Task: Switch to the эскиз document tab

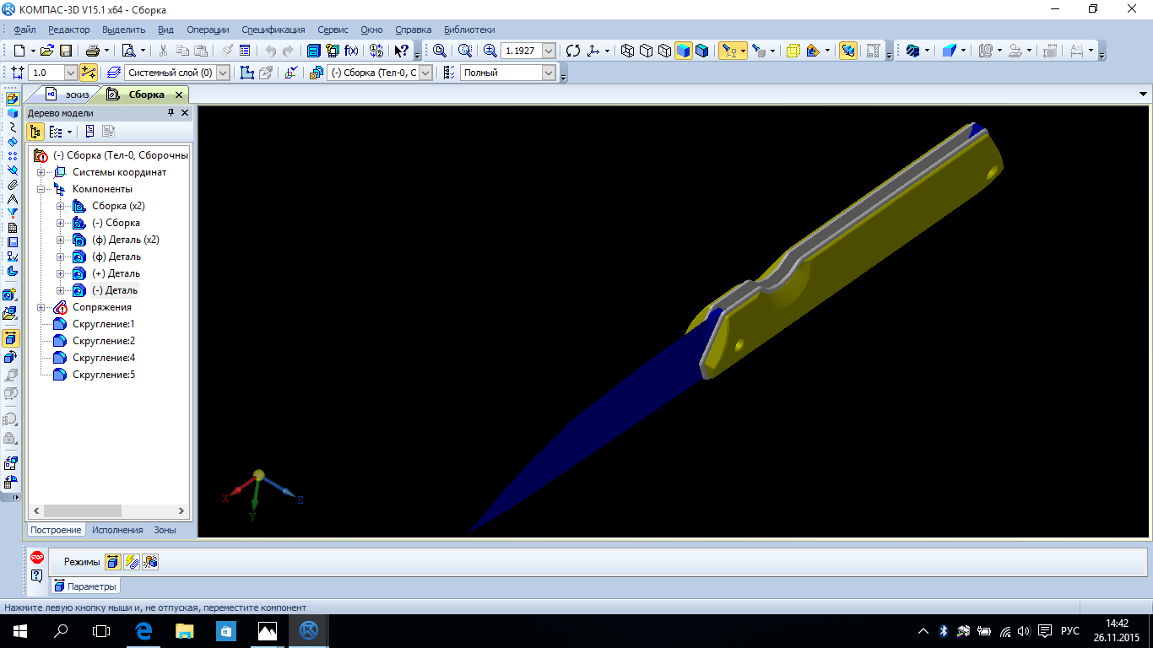Action: 69,94
